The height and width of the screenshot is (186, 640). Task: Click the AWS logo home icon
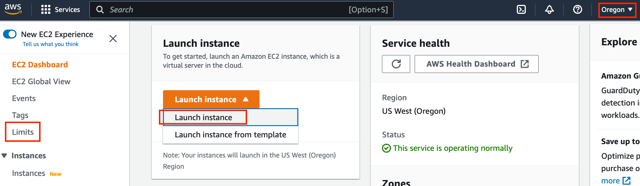tap(13, 9)
